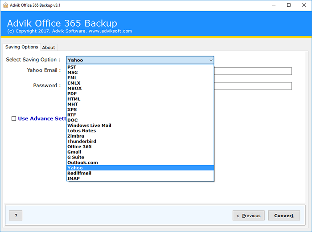The image size is (312, 232).
Task: Choose Outlook.com from the dropdown
Action: pyautogui.click(x=140, y=163)
